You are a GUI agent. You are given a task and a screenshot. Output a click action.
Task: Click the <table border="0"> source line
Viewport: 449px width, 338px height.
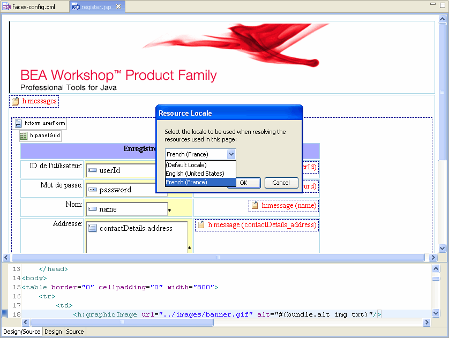(x=119, y=287)
